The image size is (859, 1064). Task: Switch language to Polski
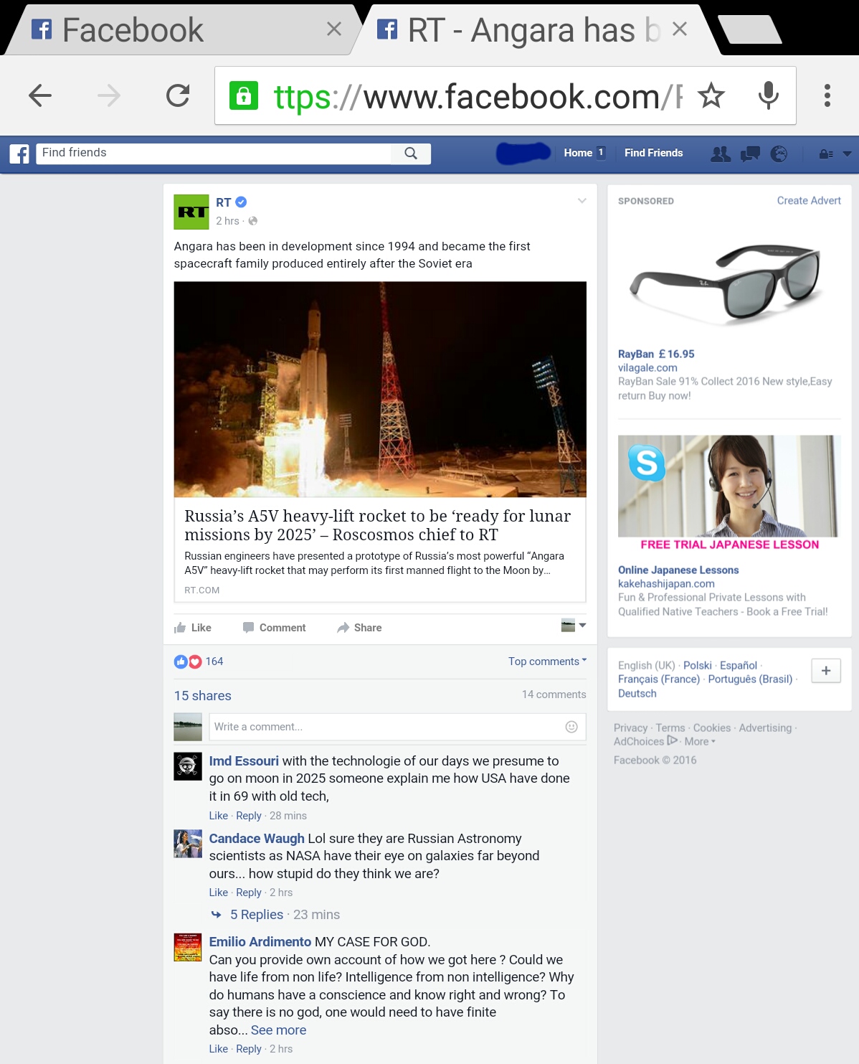pyautogui.click(x=698, y=666)
